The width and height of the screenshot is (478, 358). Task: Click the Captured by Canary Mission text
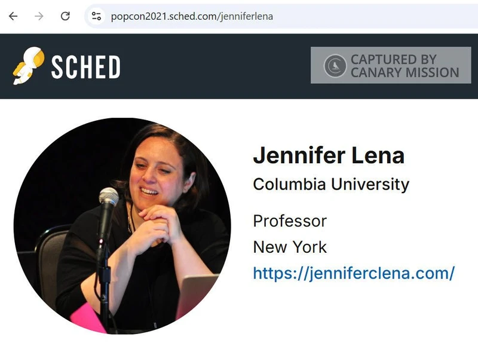pos(404,66)
